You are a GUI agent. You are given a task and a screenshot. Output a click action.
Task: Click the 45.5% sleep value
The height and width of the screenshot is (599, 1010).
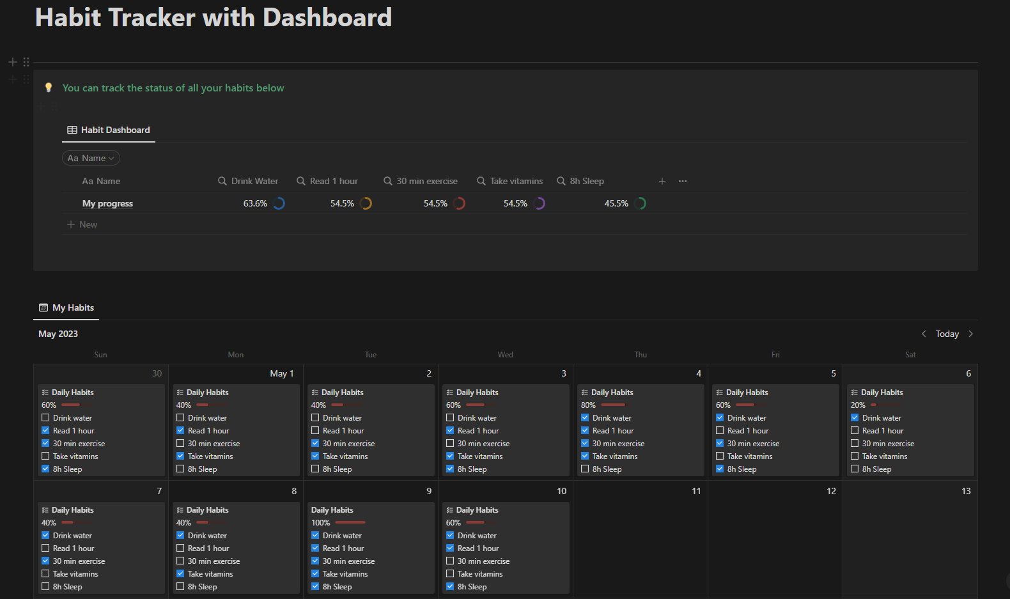616,203
